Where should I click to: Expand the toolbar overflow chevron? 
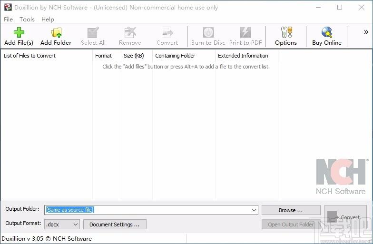tap(366, 32)
